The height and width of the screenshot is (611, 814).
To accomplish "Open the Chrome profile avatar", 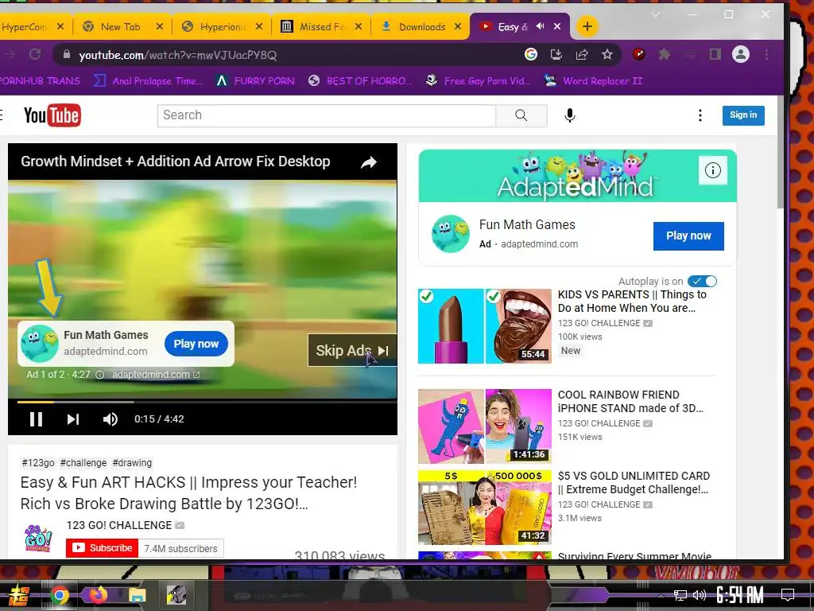I will click(741, 54).
